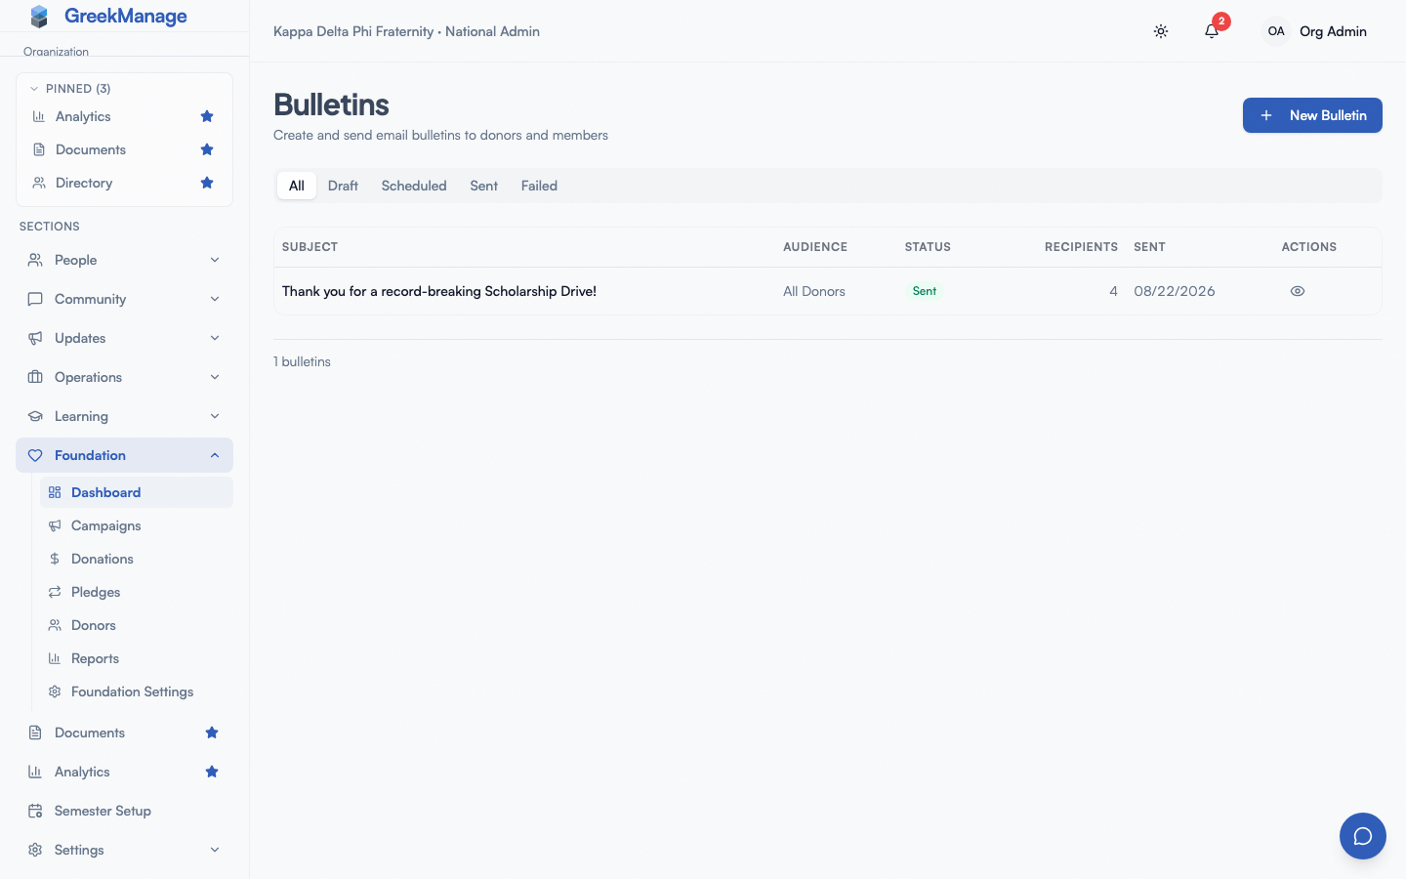1406x879 pixels.
Task: Open Dashboard under Foundation
Action: 137,492
